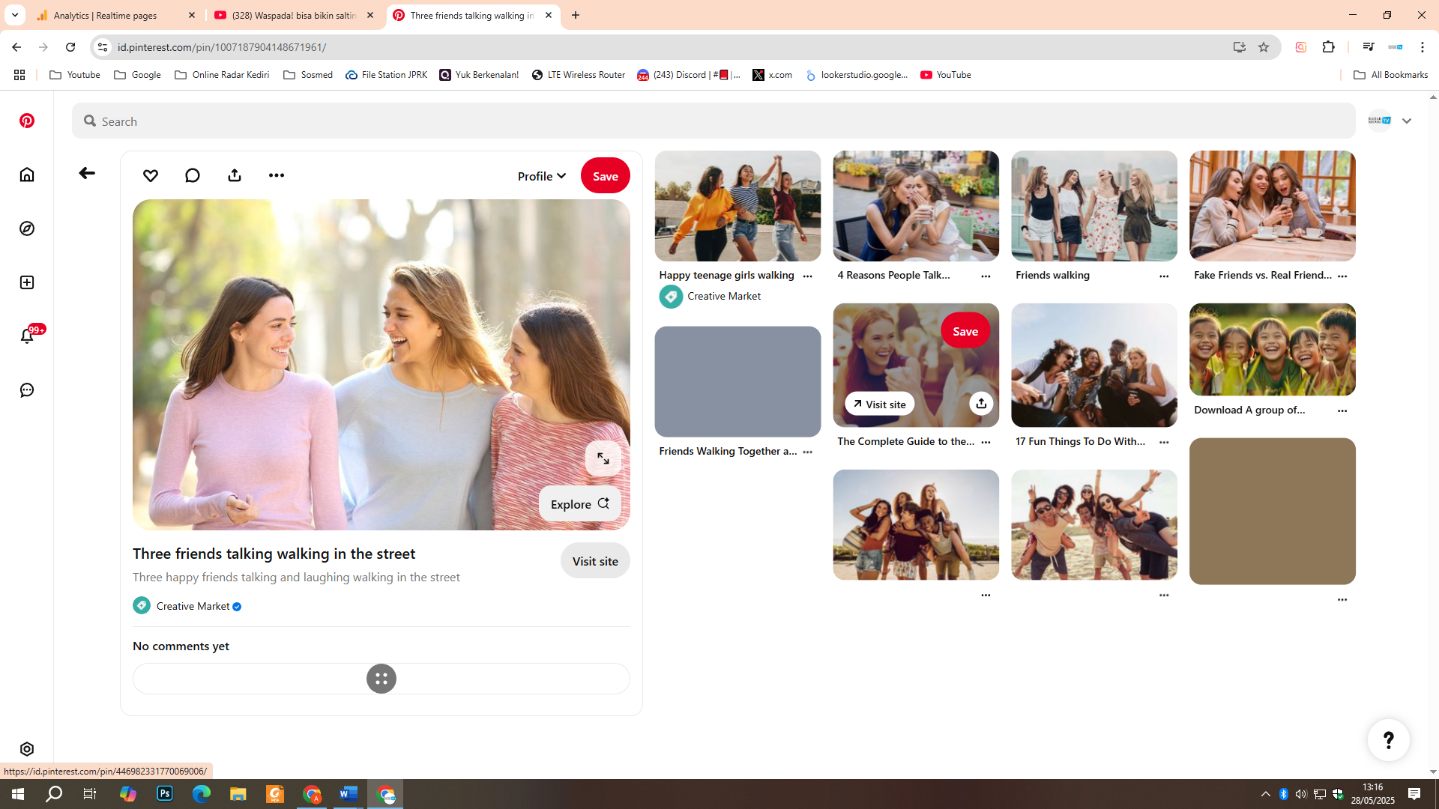Switch to the Analytics Realtime pages tab
Image resolution: width=1439 pixels, height=809 pixels.
116,15
